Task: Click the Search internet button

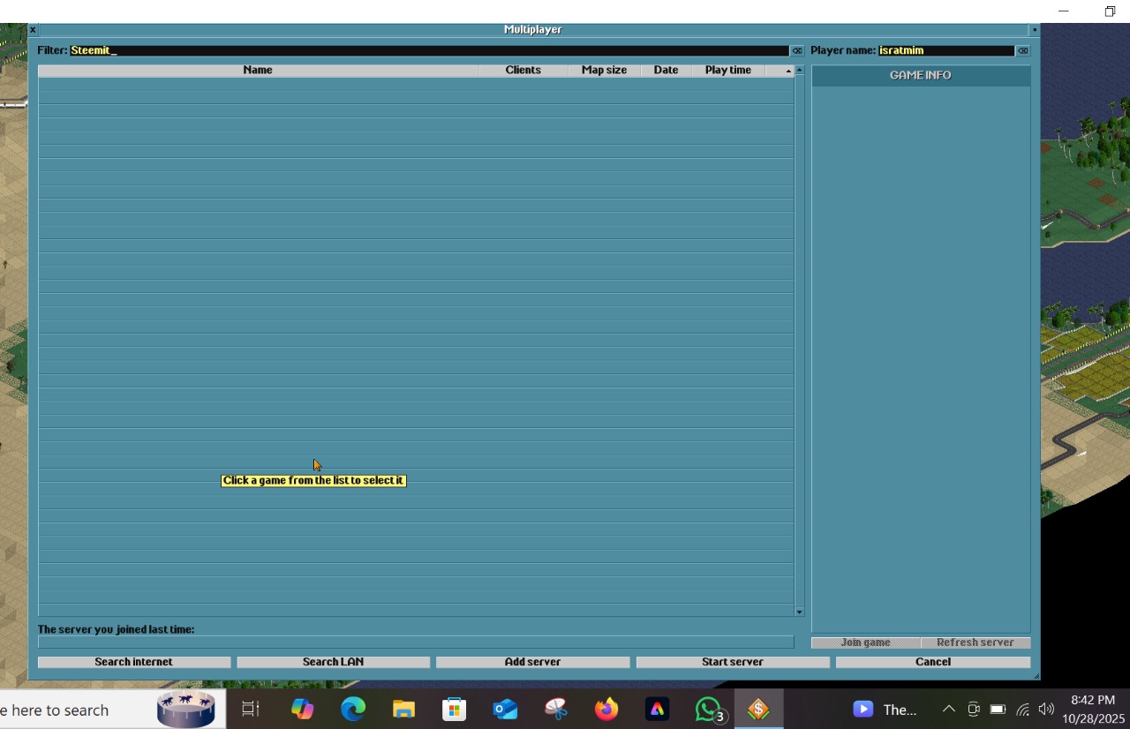Action: tap(134, 662)
